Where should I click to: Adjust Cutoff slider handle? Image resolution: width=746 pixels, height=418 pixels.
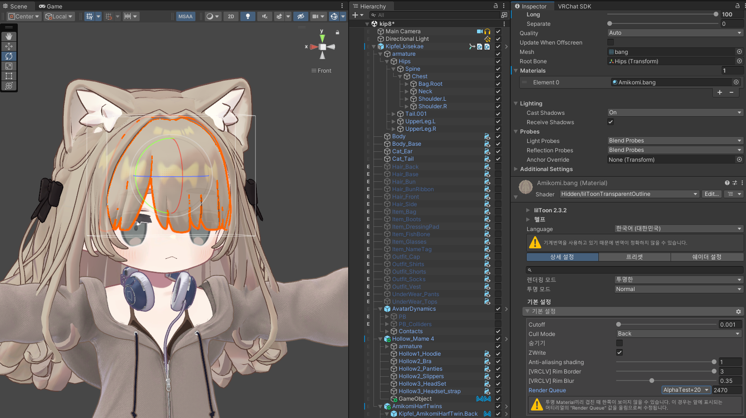[x=619, y=325]
